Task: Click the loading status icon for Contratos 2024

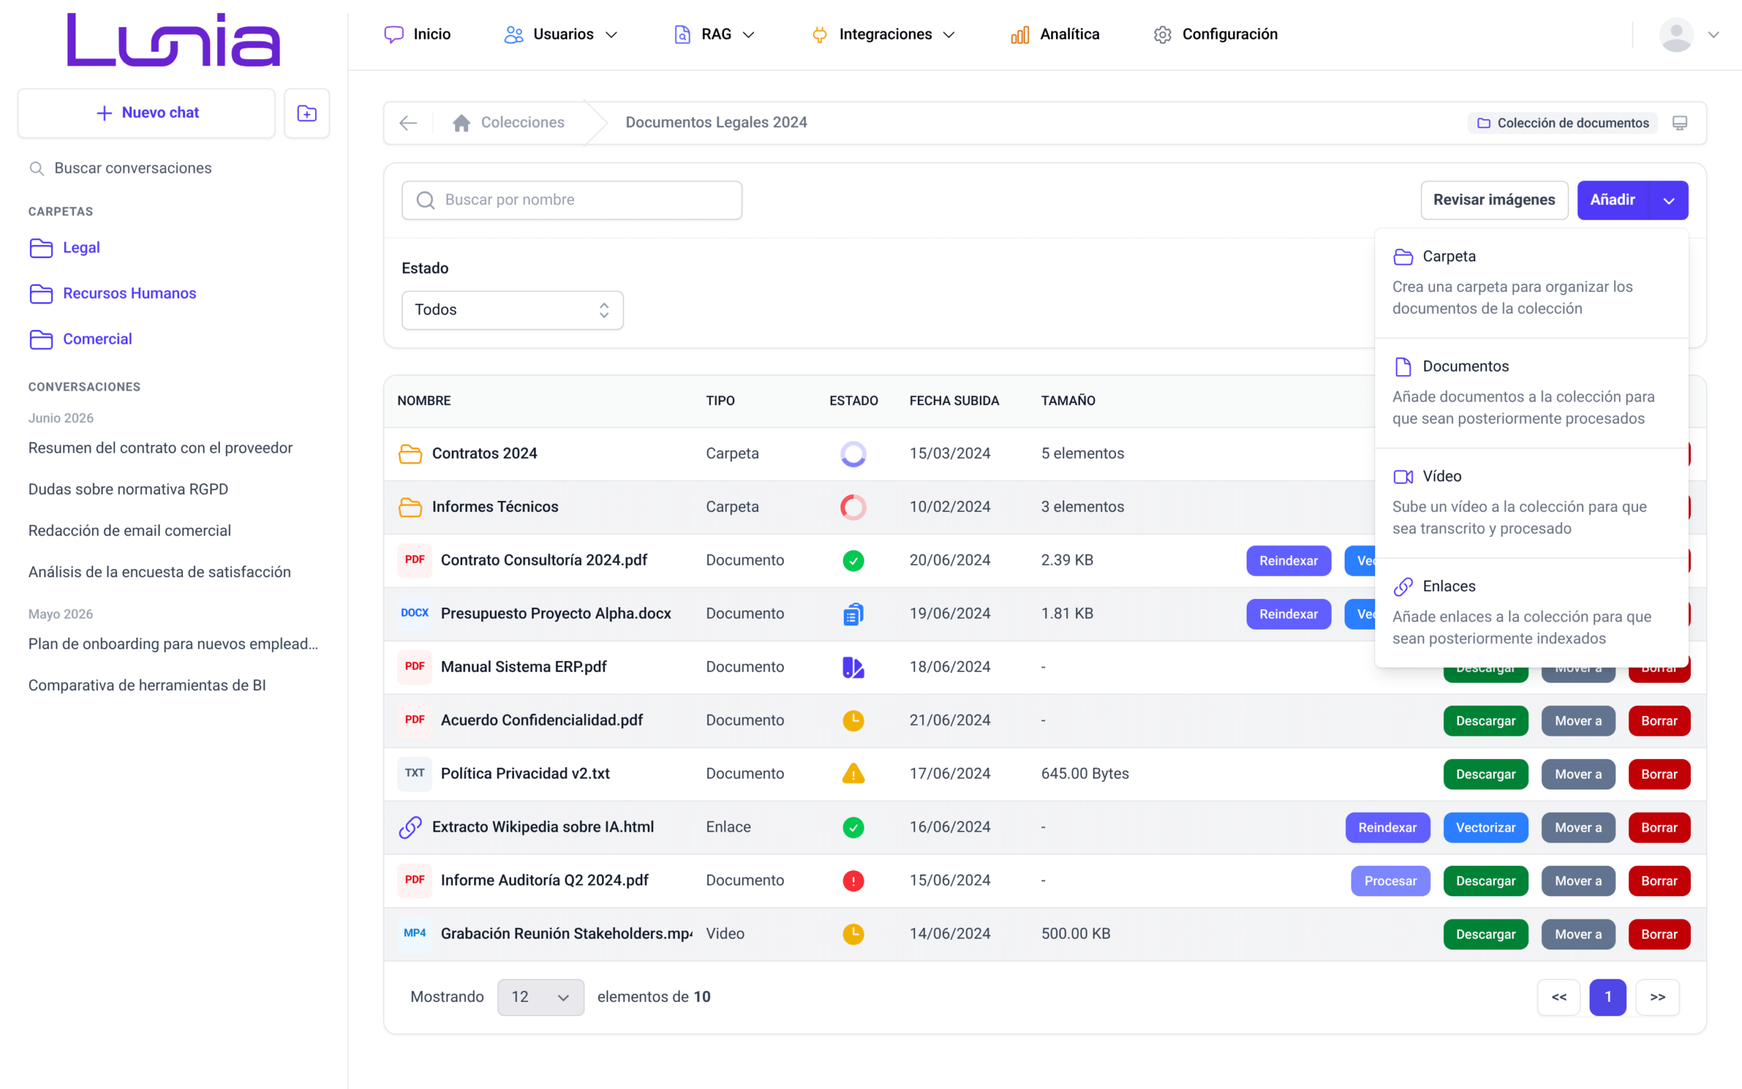Action: coord(853,454)
